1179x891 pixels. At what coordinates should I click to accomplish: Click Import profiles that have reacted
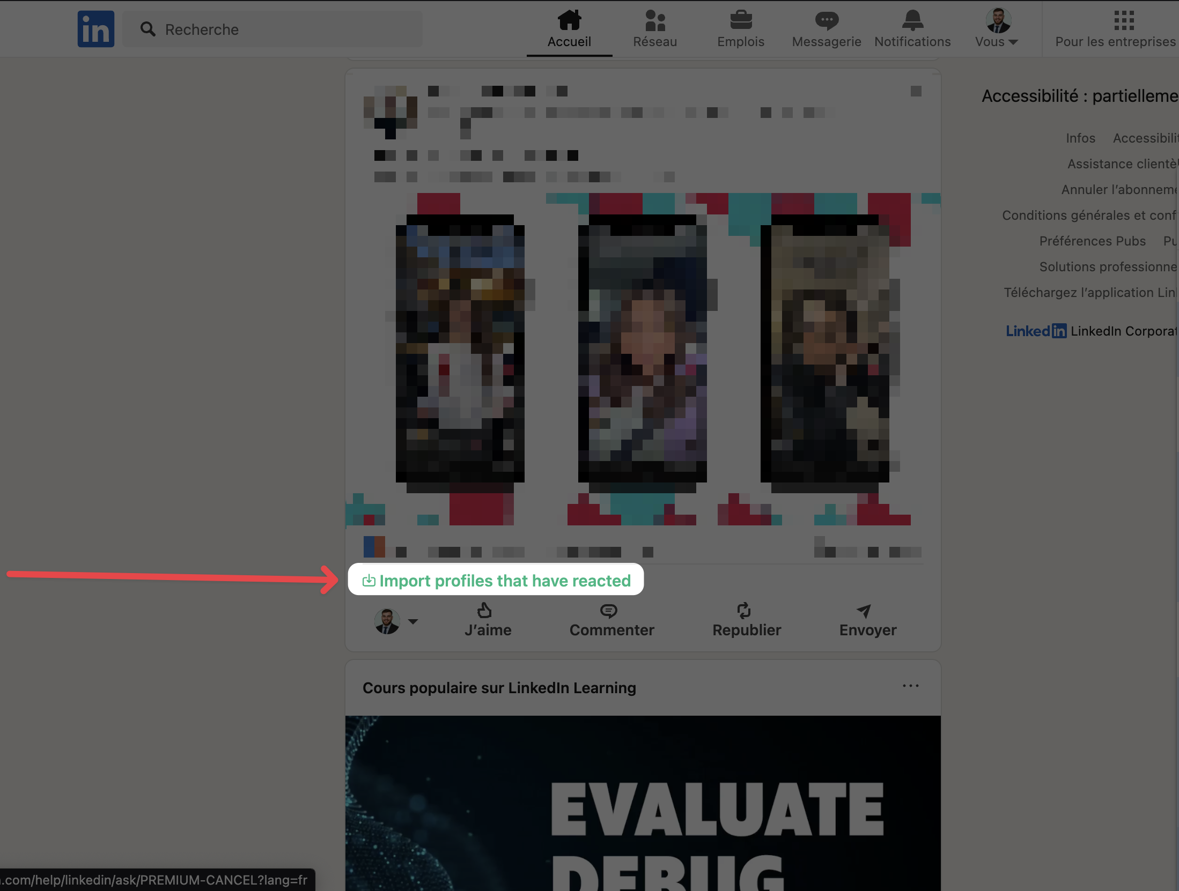496,580
